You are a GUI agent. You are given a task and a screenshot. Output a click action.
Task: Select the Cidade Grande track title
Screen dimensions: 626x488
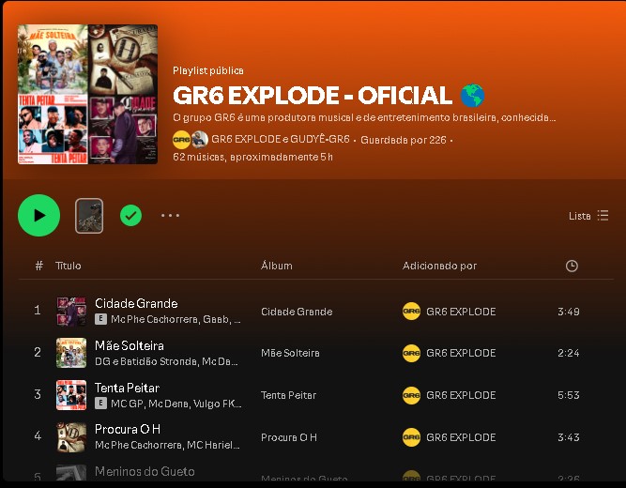coord(136,303)
